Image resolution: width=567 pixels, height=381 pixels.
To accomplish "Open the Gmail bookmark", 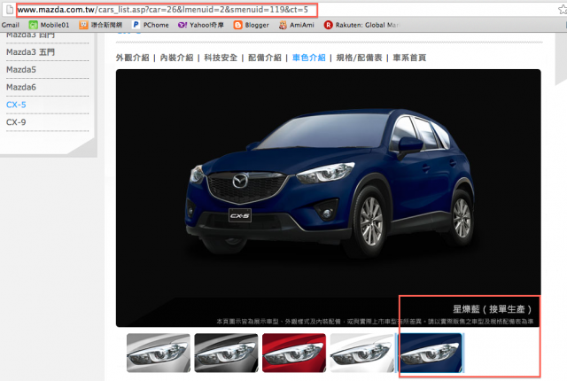I will pos(10,25).
